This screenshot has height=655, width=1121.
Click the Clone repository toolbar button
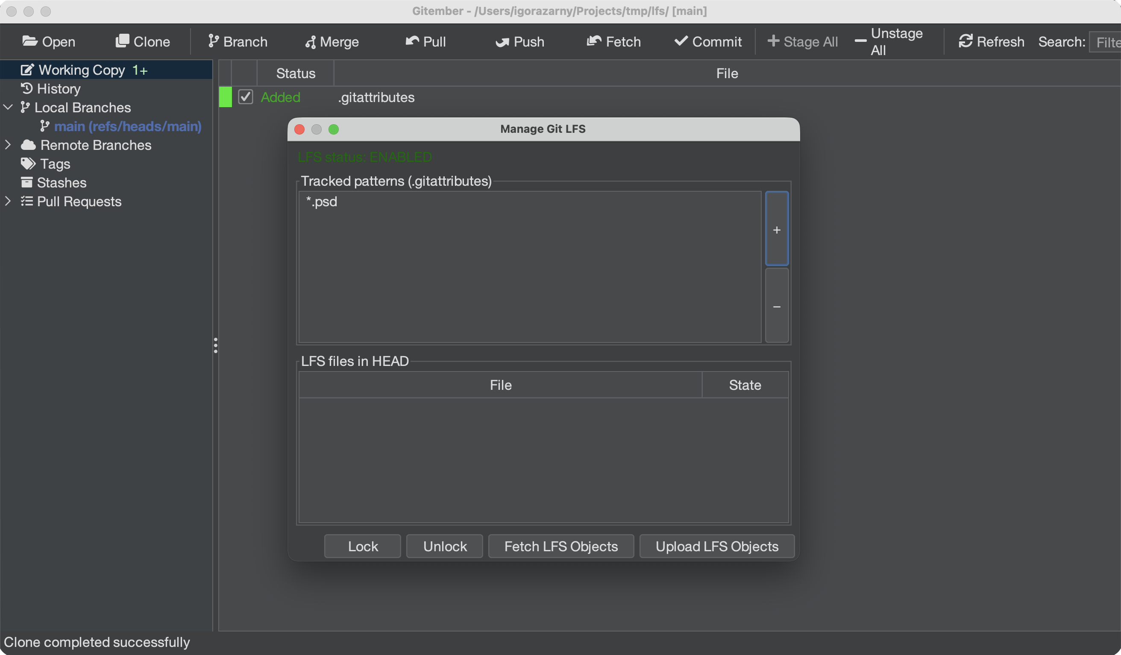tap(142, 41)
